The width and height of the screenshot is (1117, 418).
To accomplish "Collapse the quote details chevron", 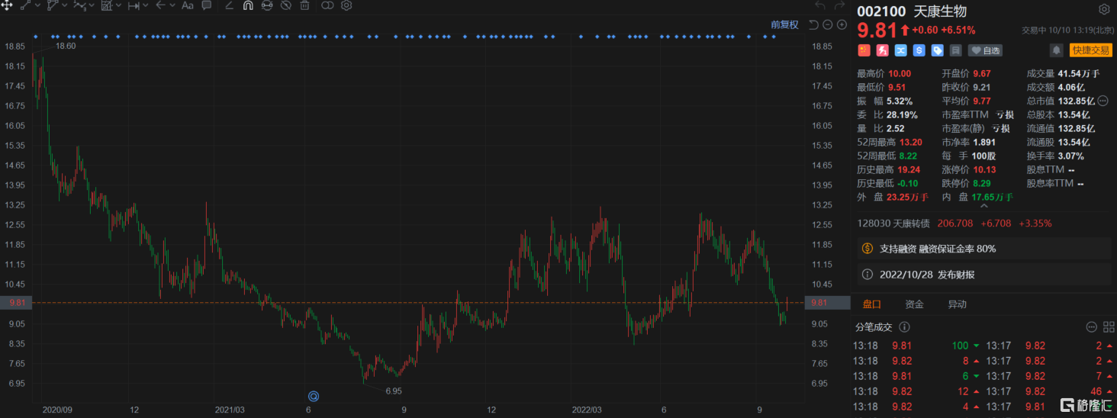I will tap(983, 205).
